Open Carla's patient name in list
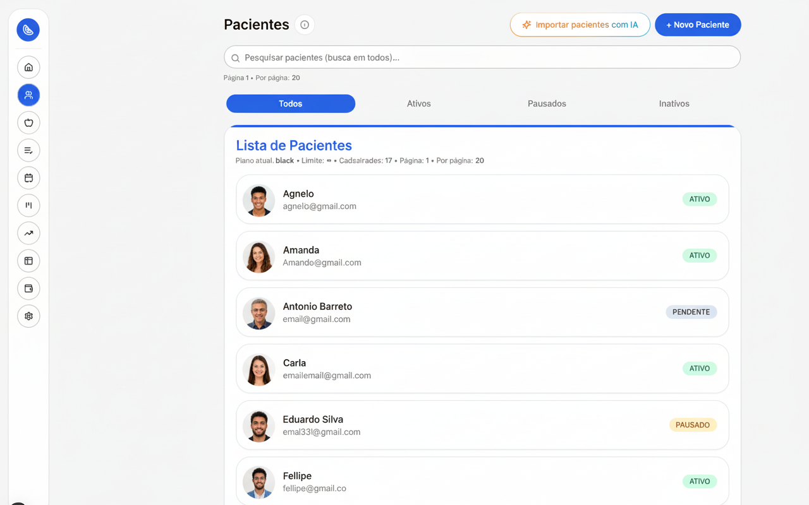 coord(295,363)
